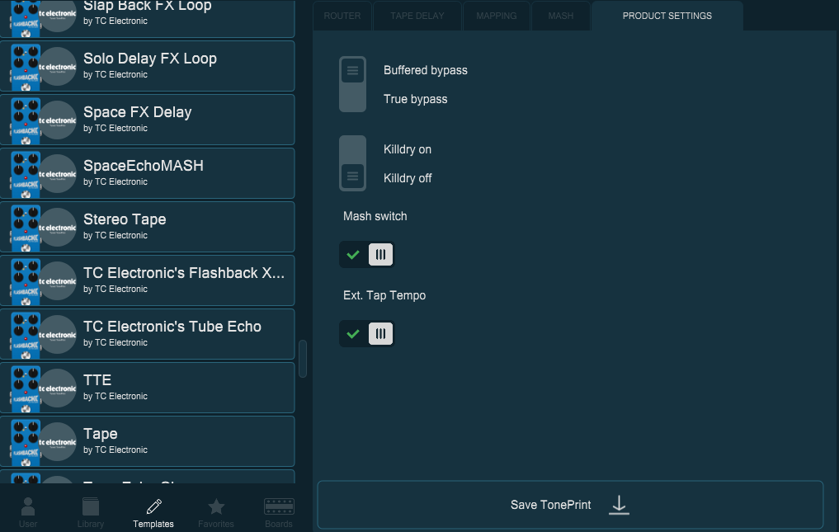Click the Flashback pedal image for Tape
Image resolution: width=839 pixels, height=532 pixels.
pos(26,442)
